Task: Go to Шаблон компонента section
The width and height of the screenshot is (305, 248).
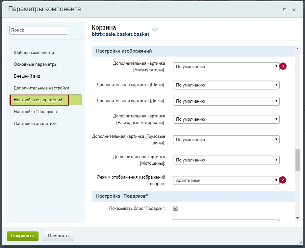Action: point(34,53)
